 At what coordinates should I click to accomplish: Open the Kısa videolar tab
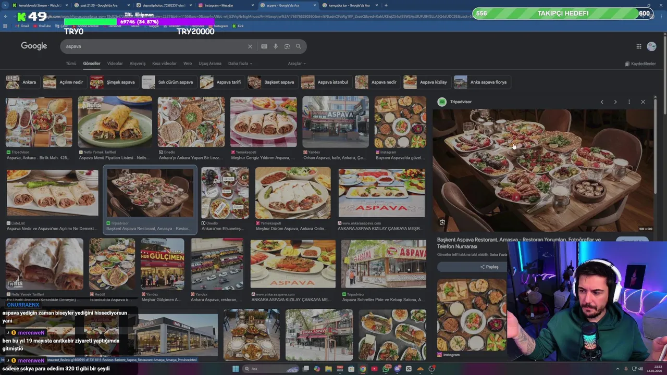point(164,64)
